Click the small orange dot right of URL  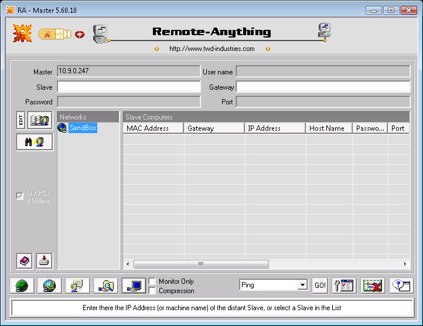[x=268, y=49]
